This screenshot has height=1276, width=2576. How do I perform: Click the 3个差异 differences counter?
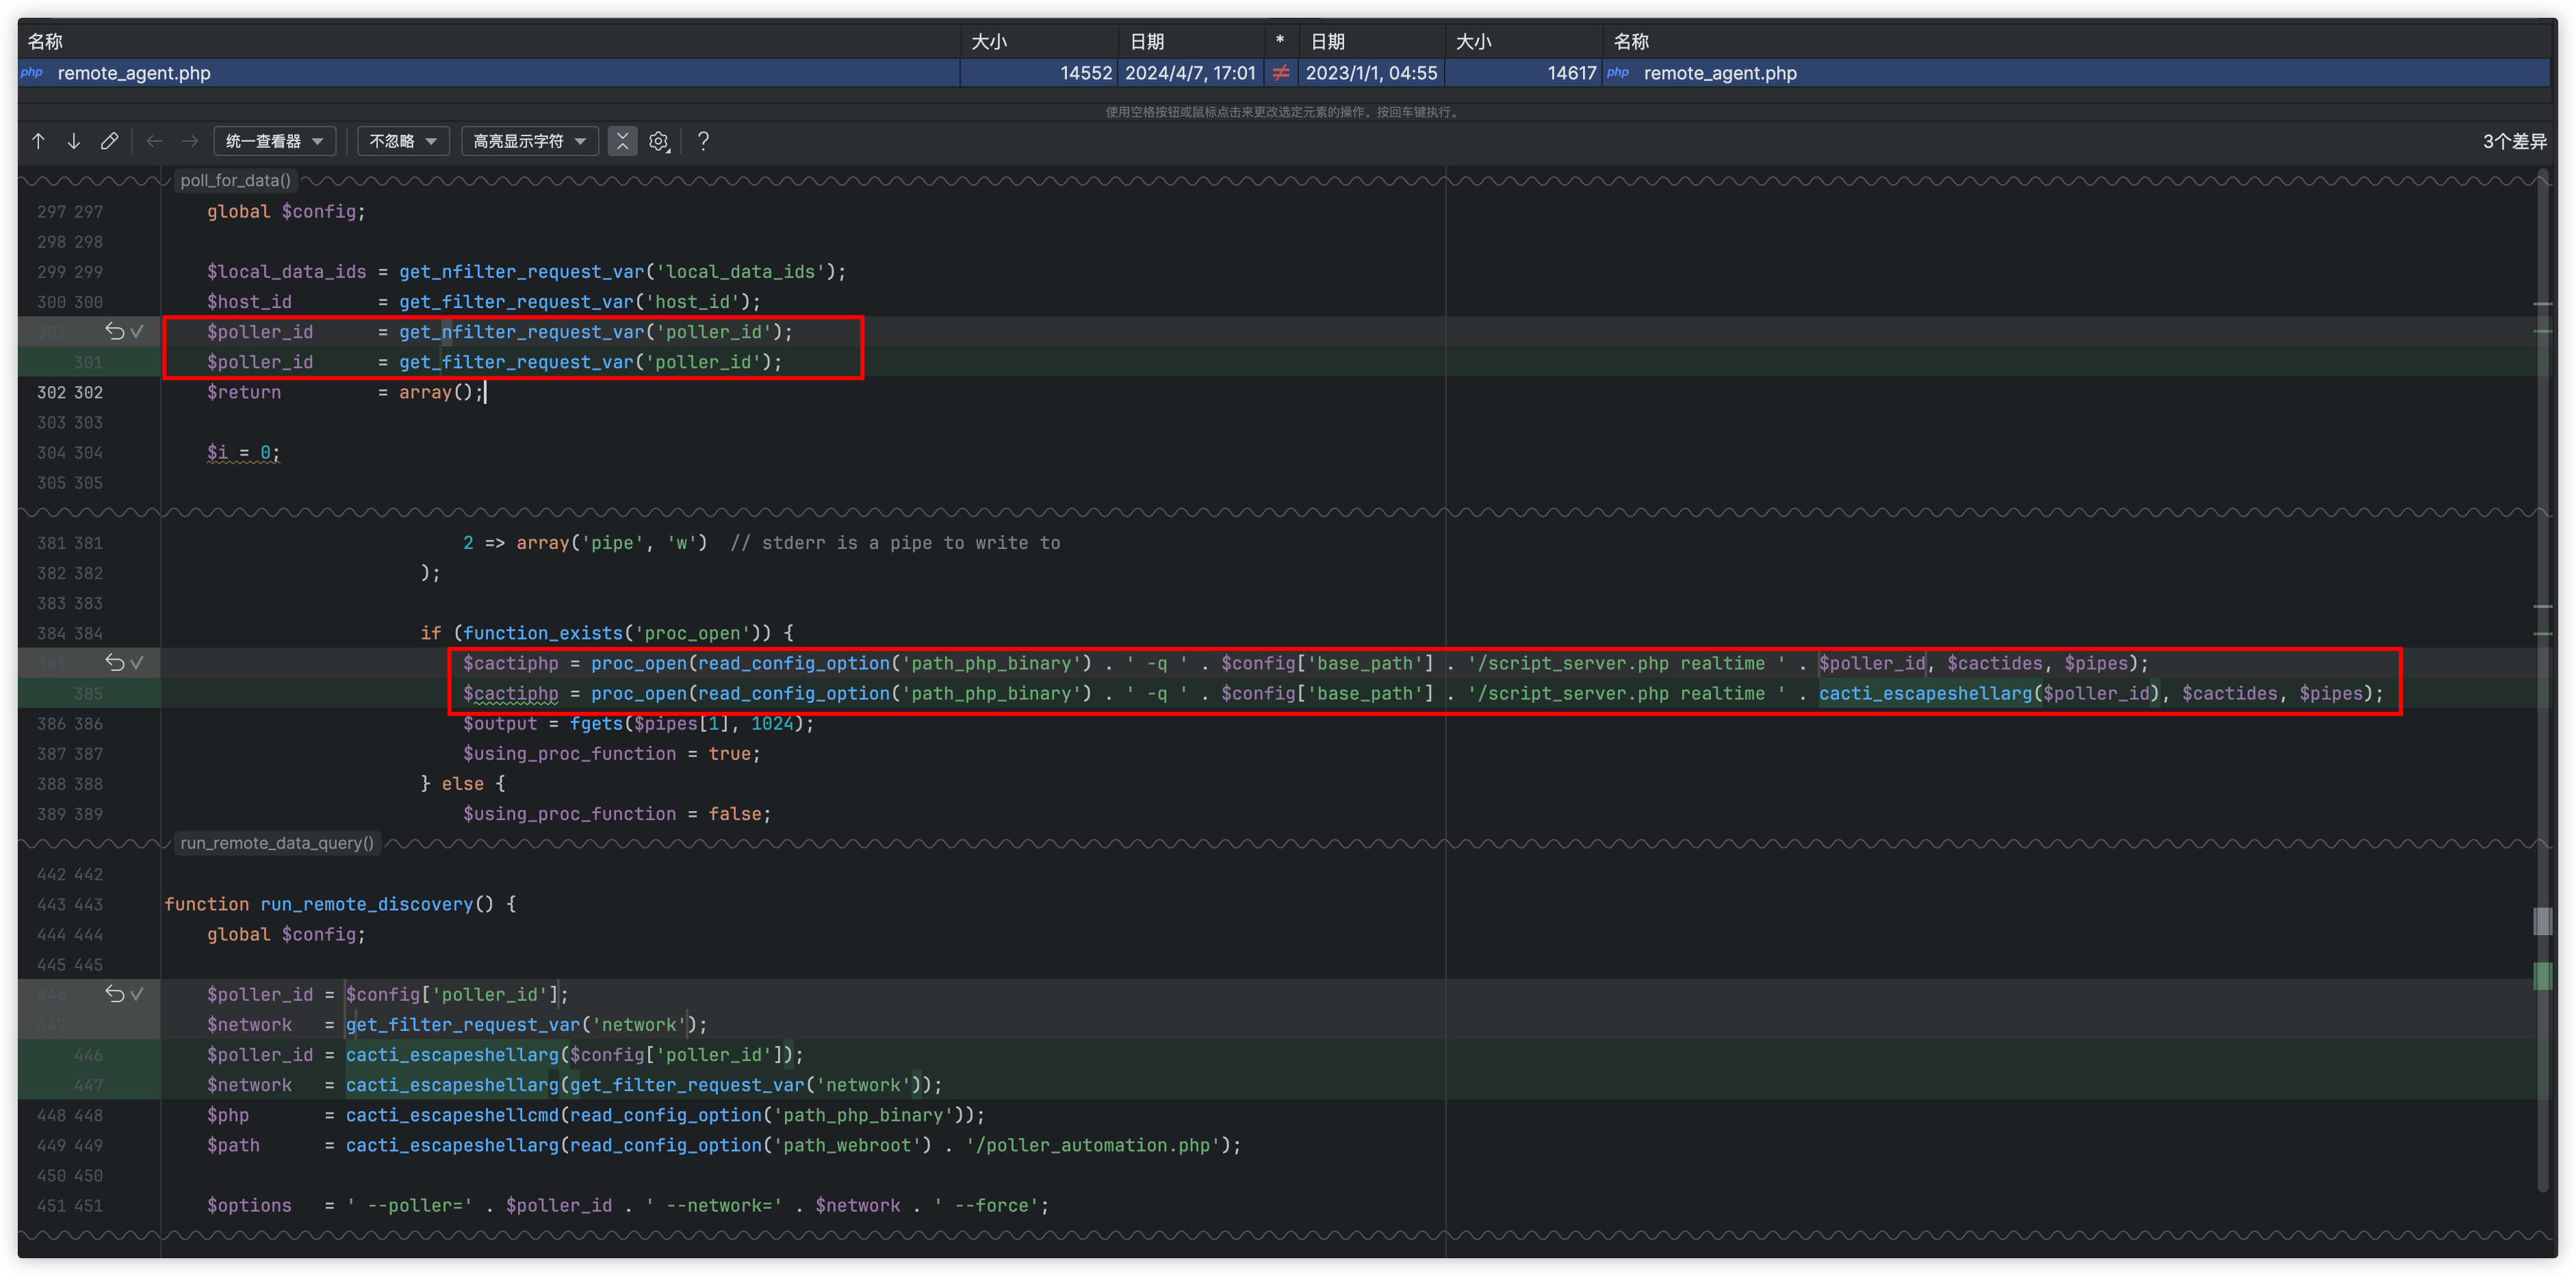coord(2514,141)
